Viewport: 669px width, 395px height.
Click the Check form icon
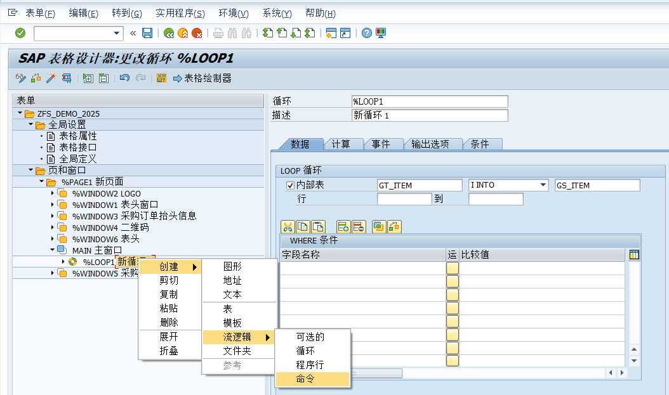36,78
